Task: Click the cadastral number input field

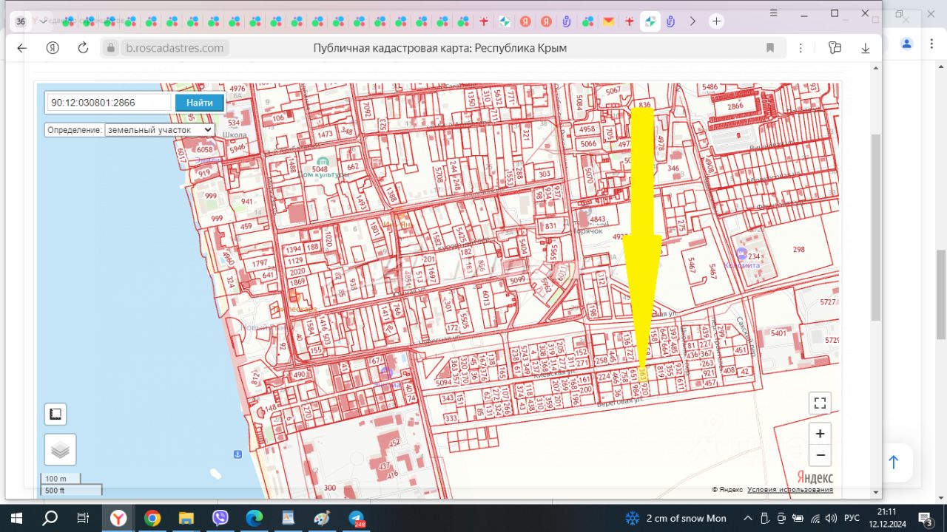Action: pyautogui.click(x=109, y=103)
